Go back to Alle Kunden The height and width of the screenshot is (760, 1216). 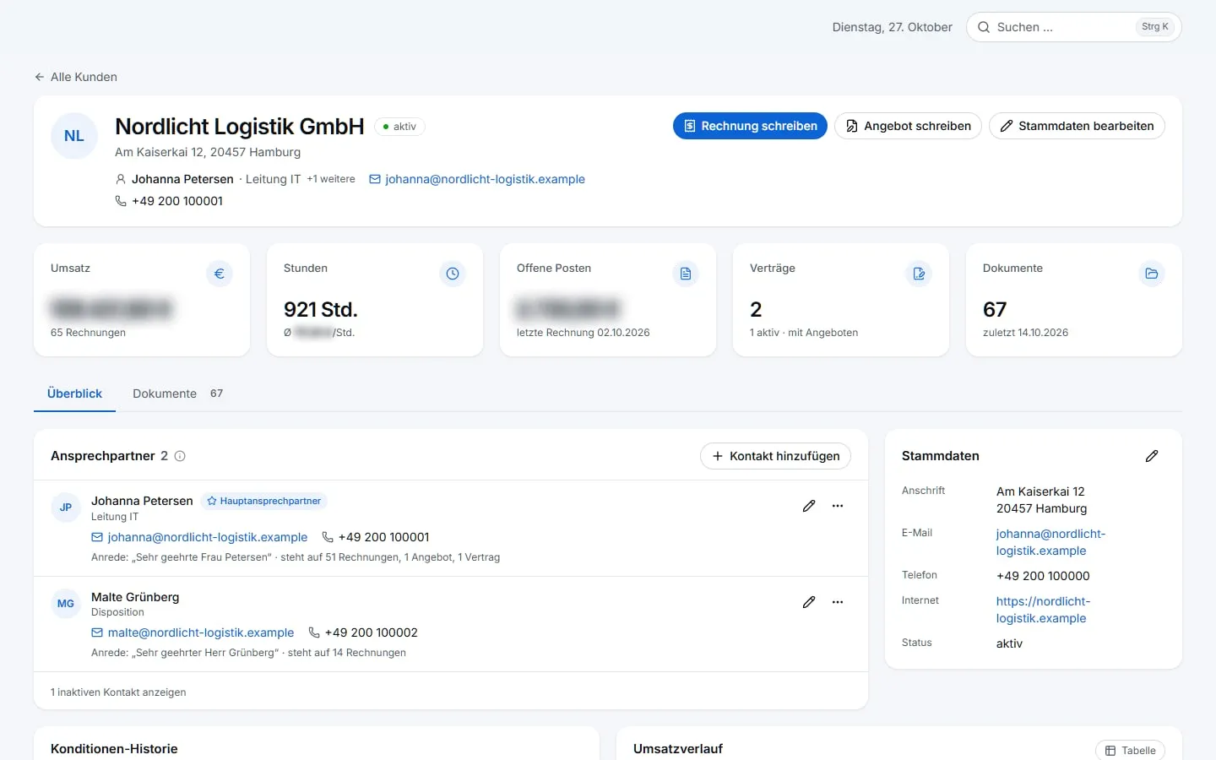75,77
